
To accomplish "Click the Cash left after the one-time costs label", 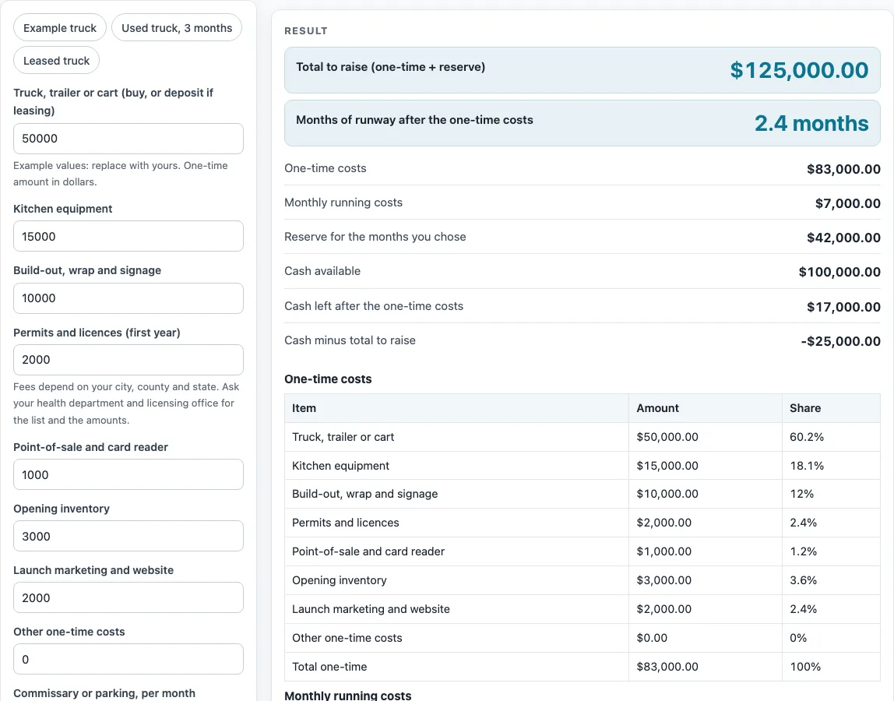I will pos(374,306).
